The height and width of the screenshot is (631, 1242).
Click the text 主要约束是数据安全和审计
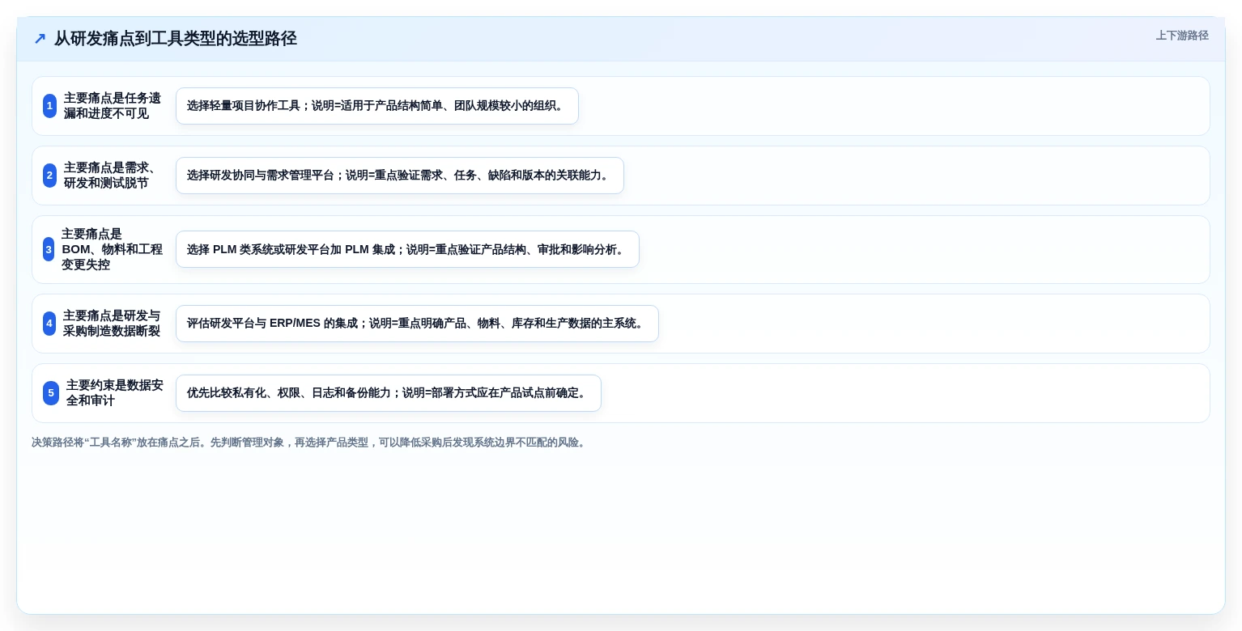pyautogui.click(x=115, y=393)
